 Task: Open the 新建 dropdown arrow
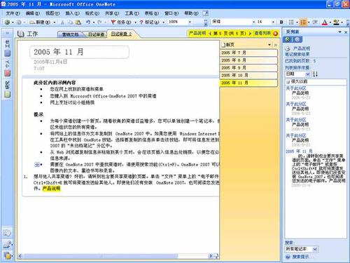pos(55,22)
